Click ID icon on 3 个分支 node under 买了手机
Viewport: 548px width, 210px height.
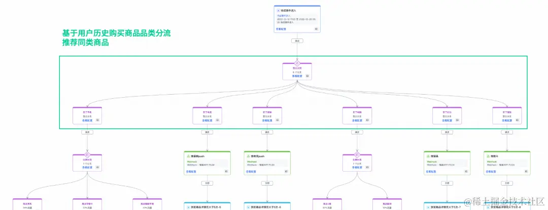(x=97, y=167)
